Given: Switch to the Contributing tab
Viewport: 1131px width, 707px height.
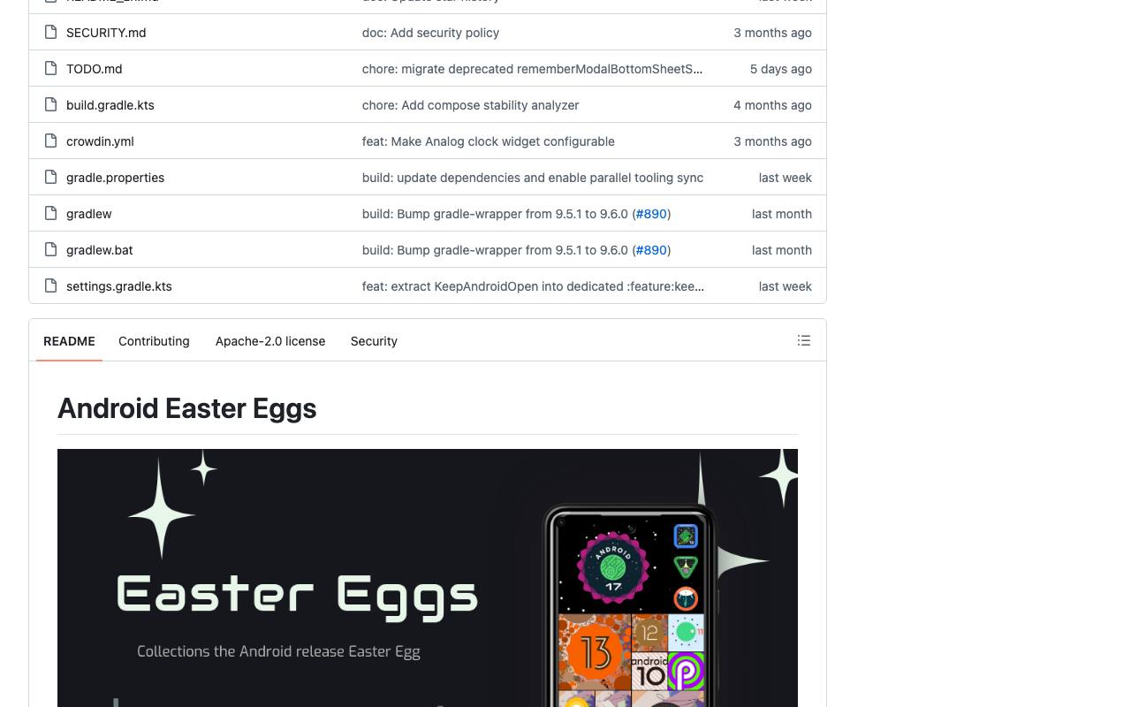Looking at the screenshot, I should pos(154,341).
